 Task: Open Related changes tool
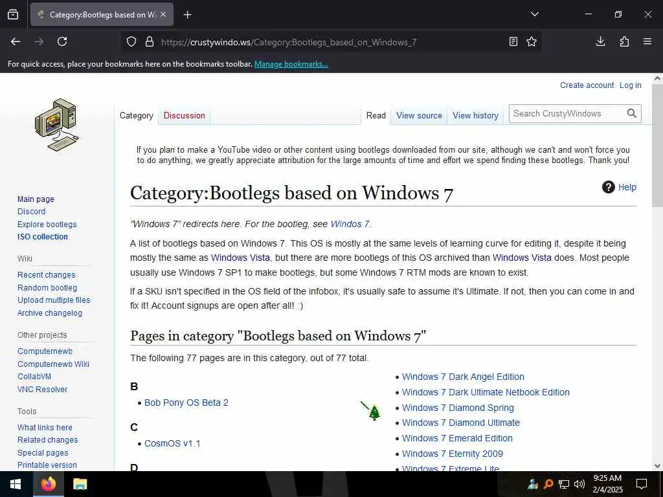(x=47, y=440)
